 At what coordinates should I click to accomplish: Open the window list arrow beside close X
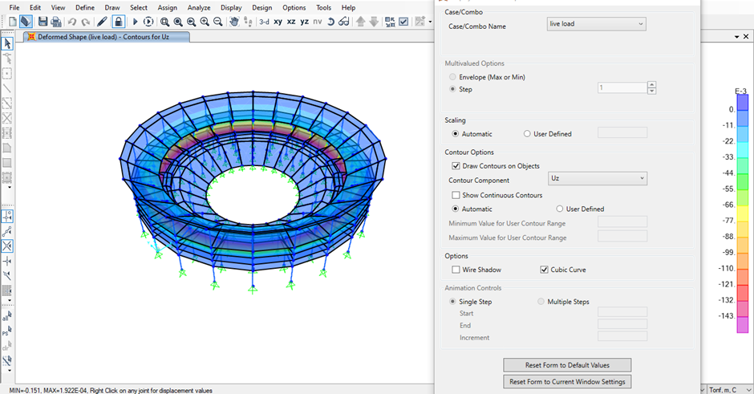[x=736, y=37]
